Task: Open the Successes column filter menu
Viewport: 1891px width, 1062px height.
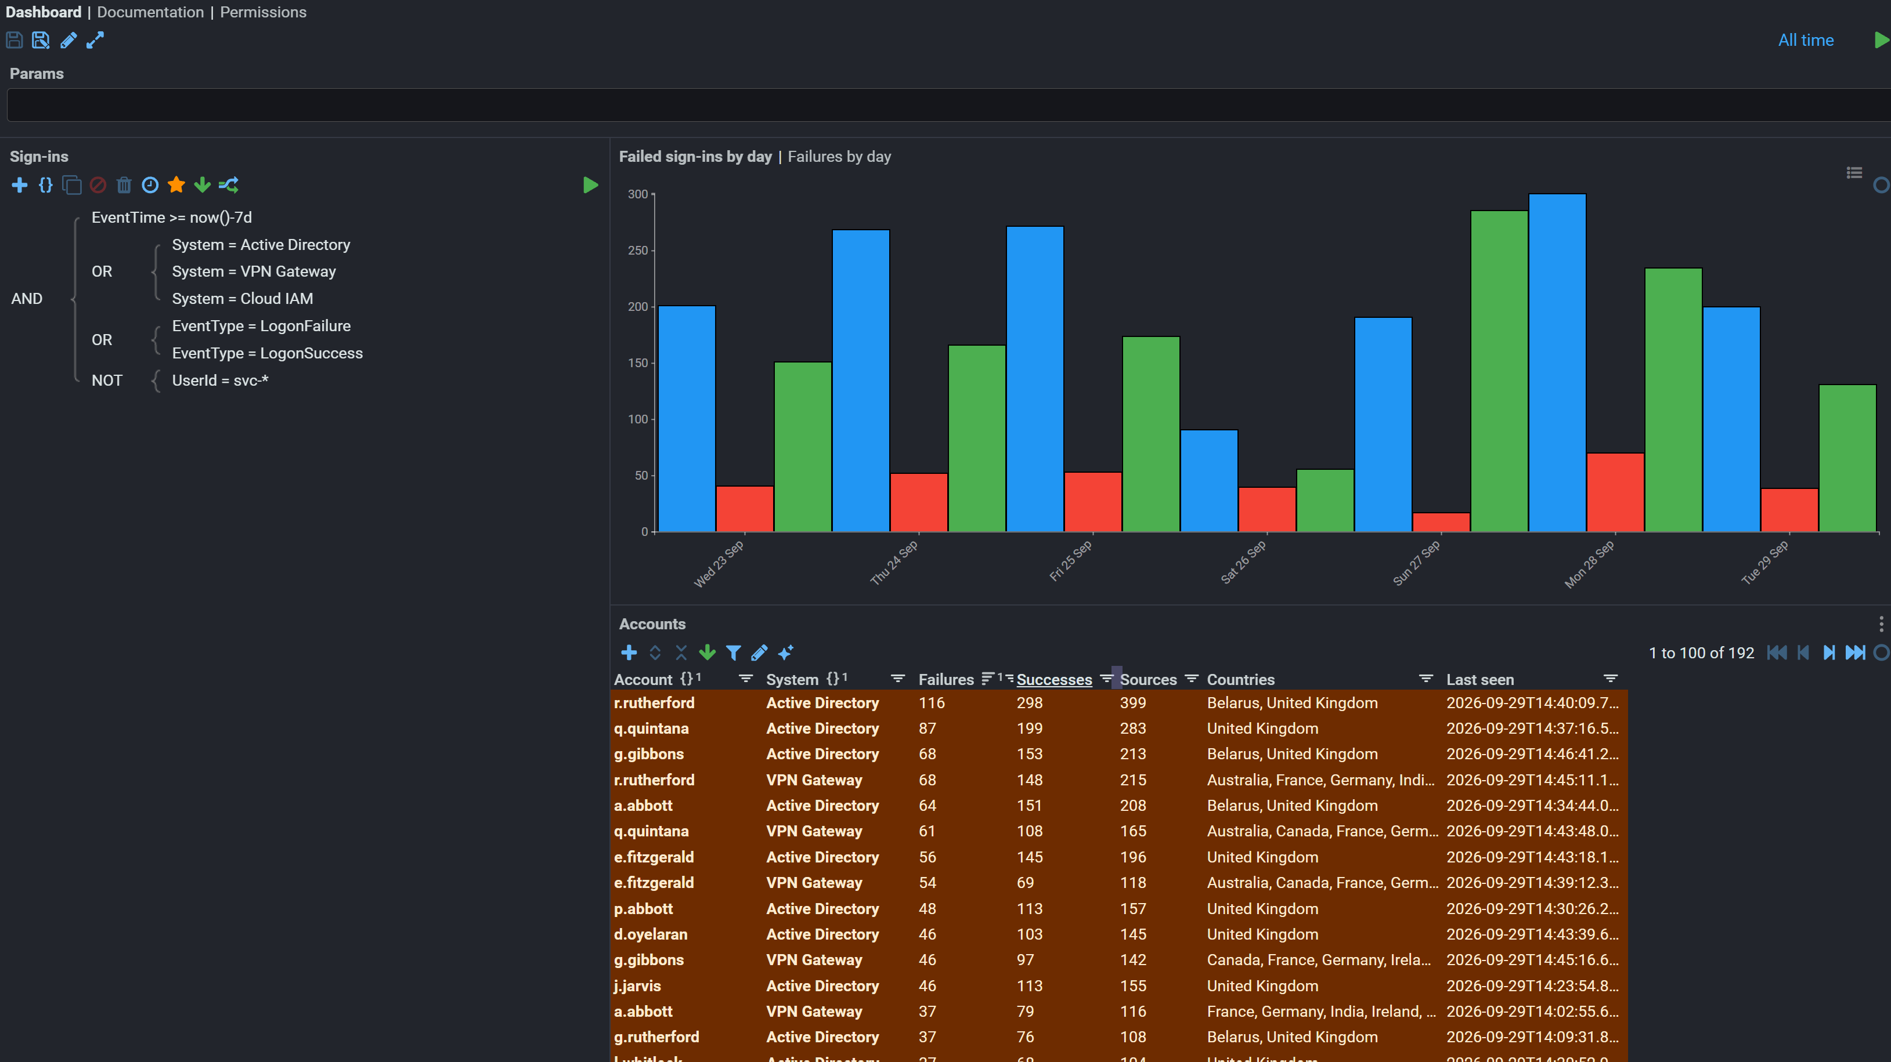Action: pos(1106,679)
